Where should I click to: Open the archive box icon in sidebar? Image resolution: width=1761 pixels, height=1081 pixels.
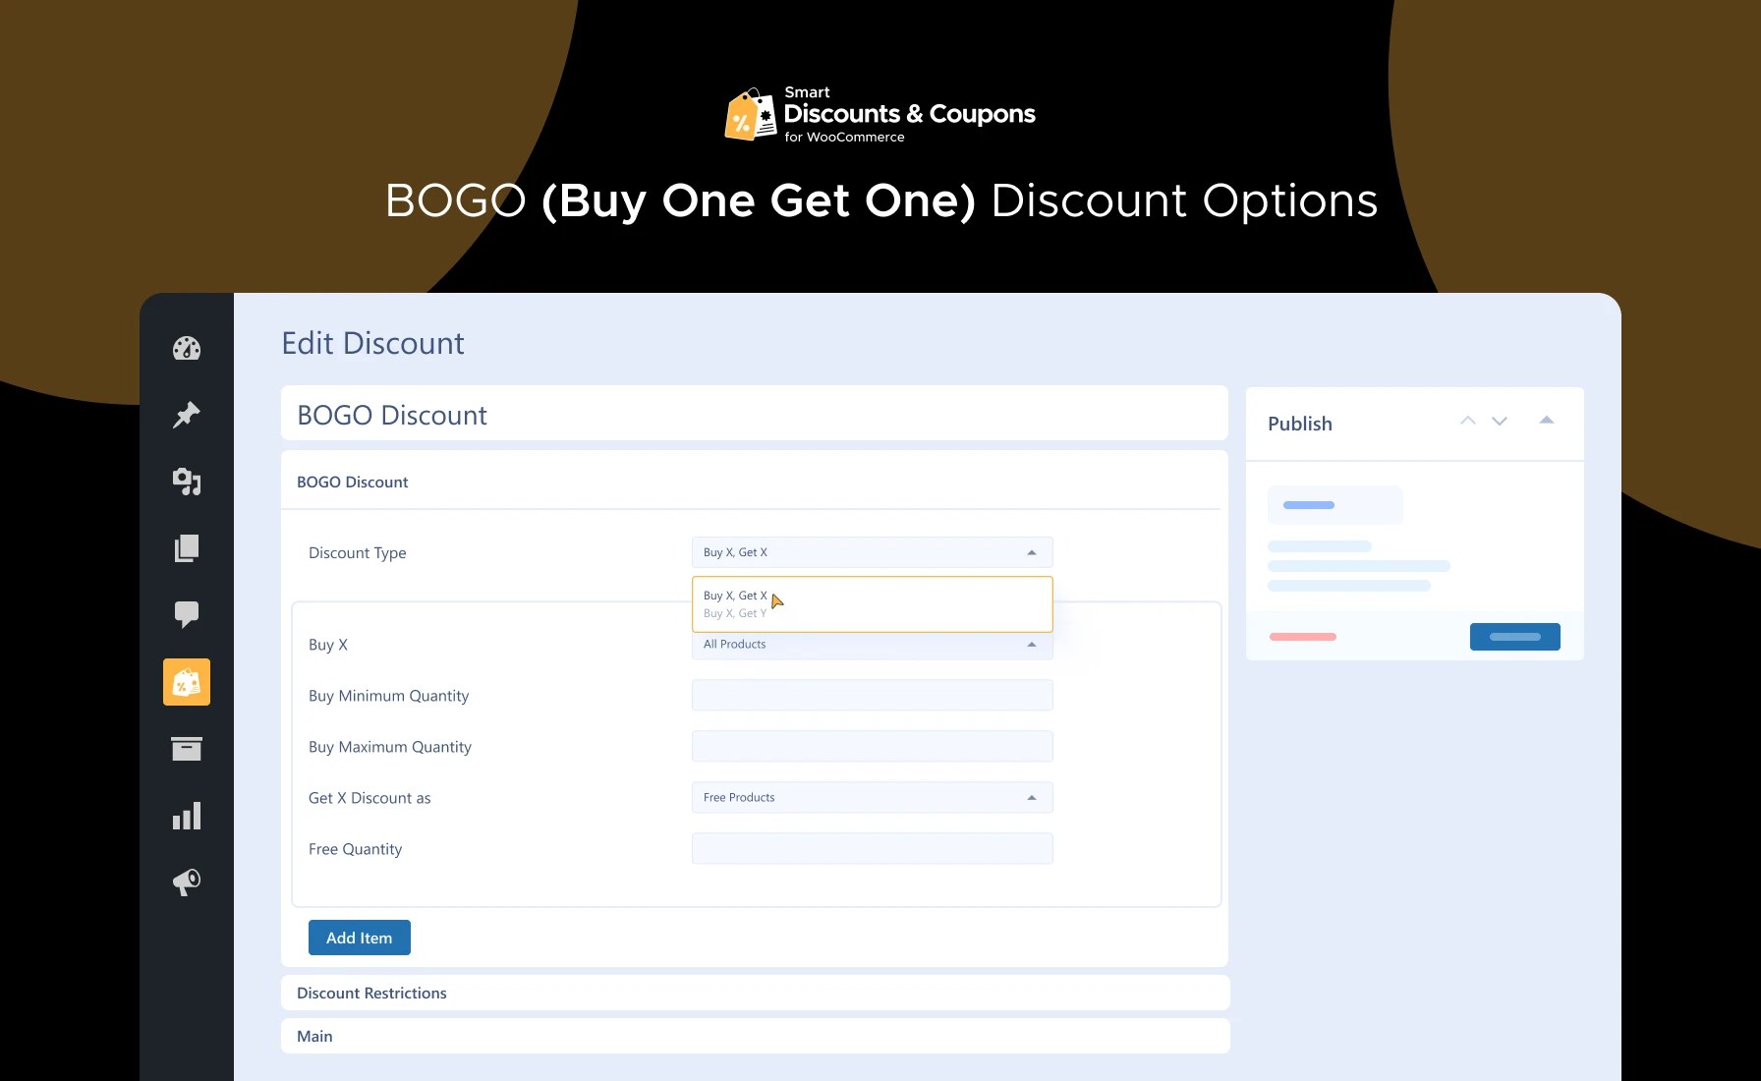[x=187, y=748]
